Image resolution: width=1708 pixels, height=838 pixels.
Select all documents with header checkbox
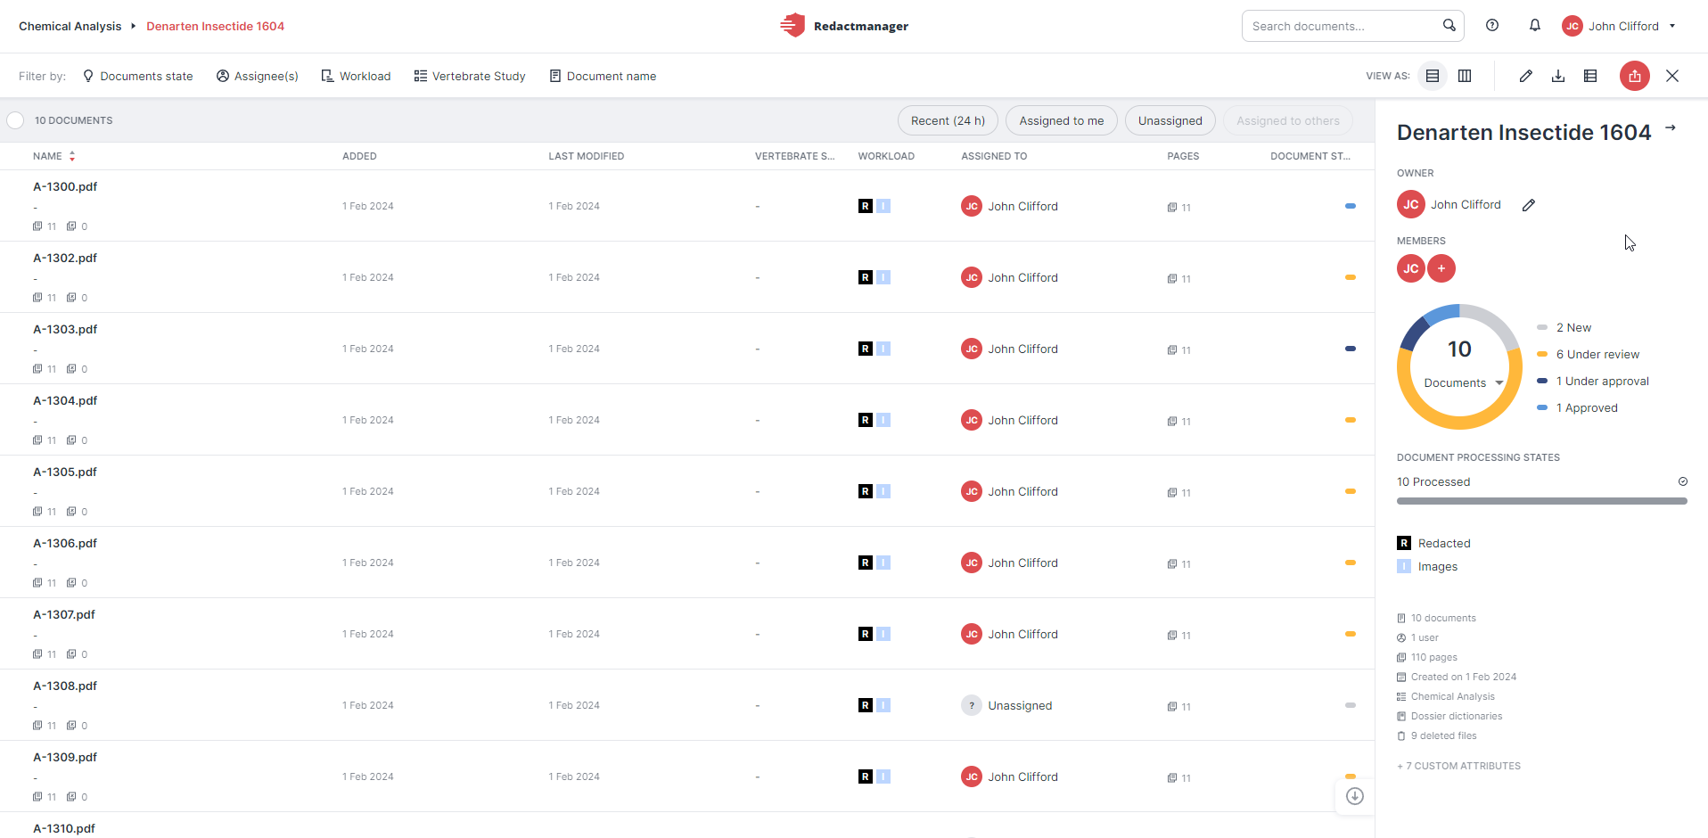coord(15,120)
